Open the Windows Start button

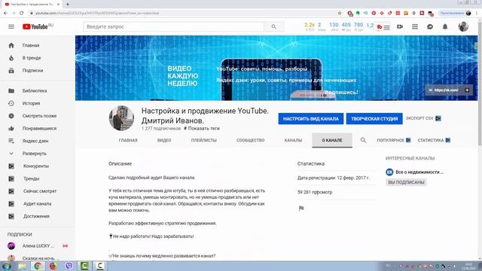[x=6, y=266]
